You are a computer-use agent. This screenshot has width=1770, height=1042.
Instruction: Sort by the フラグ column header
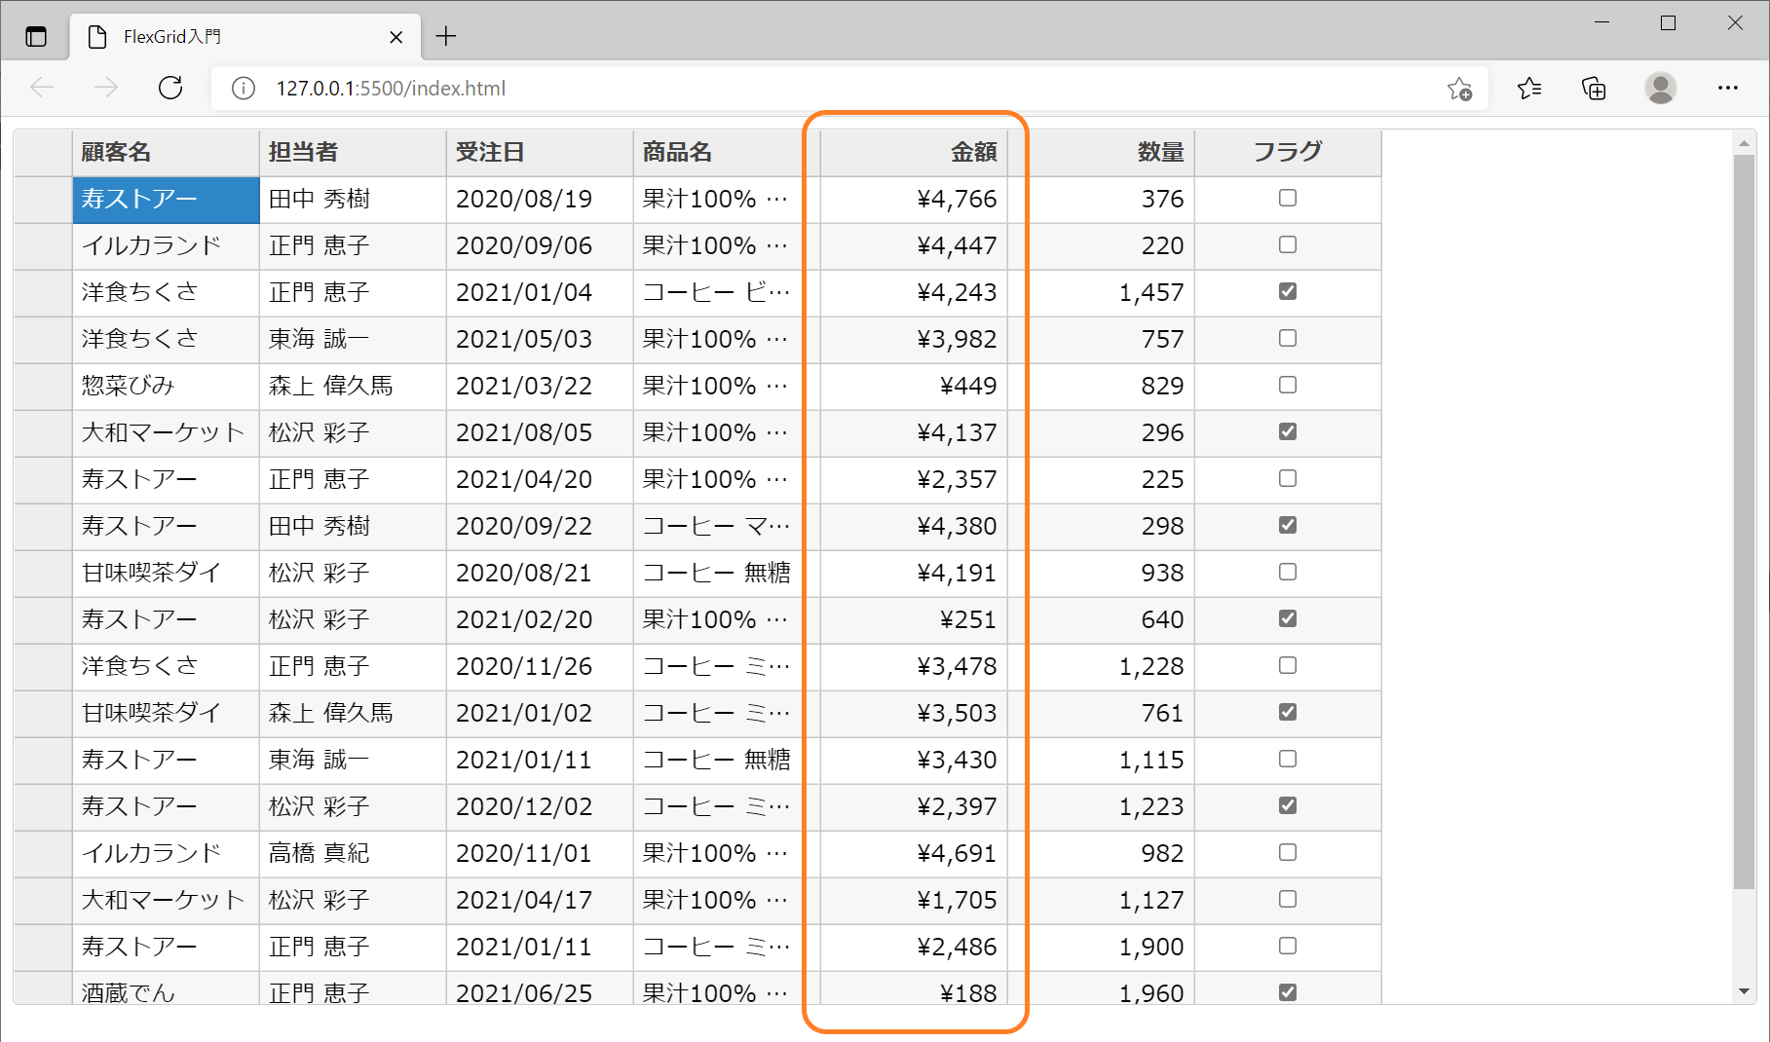[1288, 153]
